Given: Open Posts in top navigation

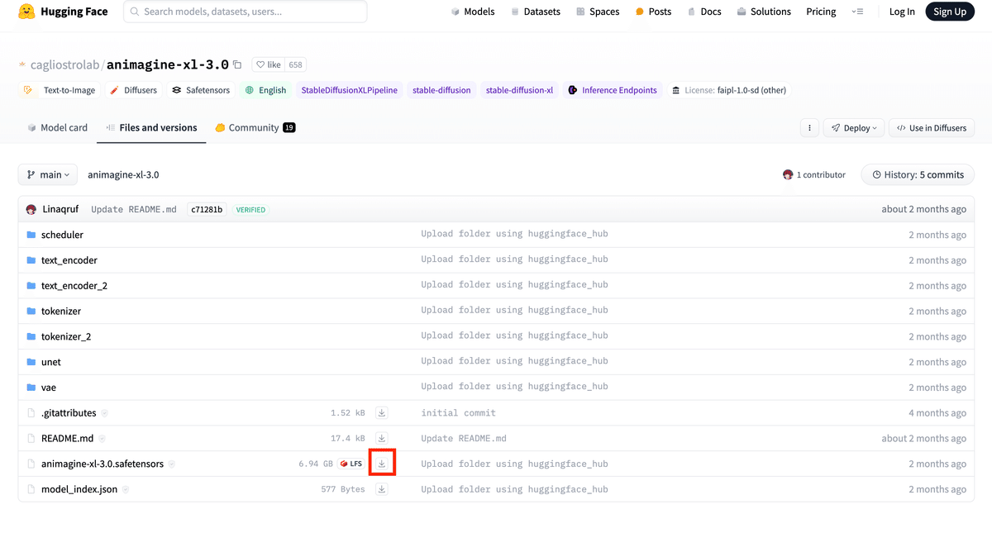Looking at the screenshot, I should [x=653, y=12].
